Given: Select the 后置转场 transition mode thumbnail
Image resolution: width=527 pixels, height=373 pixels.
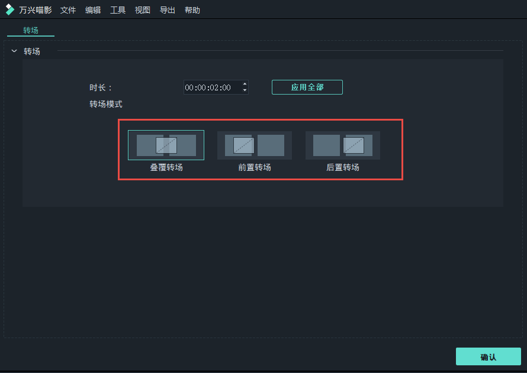Looking at the screenshot, I should (342, 145).
